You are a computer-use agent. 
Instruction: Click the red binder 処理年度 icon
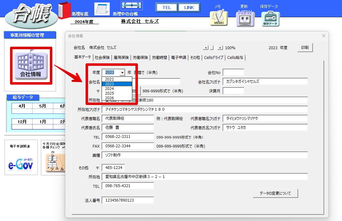(64, 10)
